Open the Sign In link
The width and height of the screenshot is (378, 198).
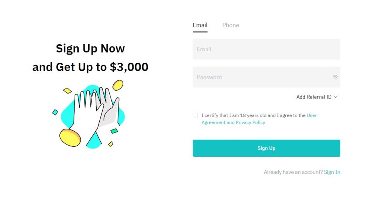tap(332, 172)
